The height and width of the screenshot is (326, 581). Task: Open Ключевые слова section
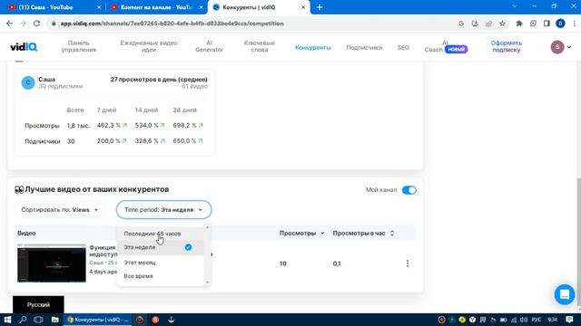point(260,46)
